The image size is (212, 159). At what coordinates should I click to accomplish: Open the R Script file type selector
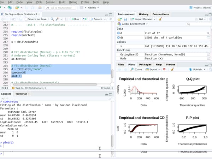pyautogui.click(x=107, y=88)
